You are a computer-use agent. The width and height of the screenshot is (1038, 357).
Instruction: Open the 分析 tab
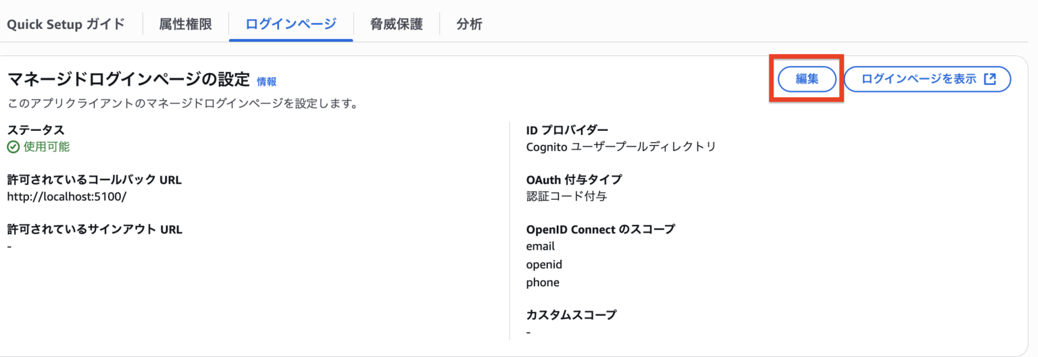469,24
